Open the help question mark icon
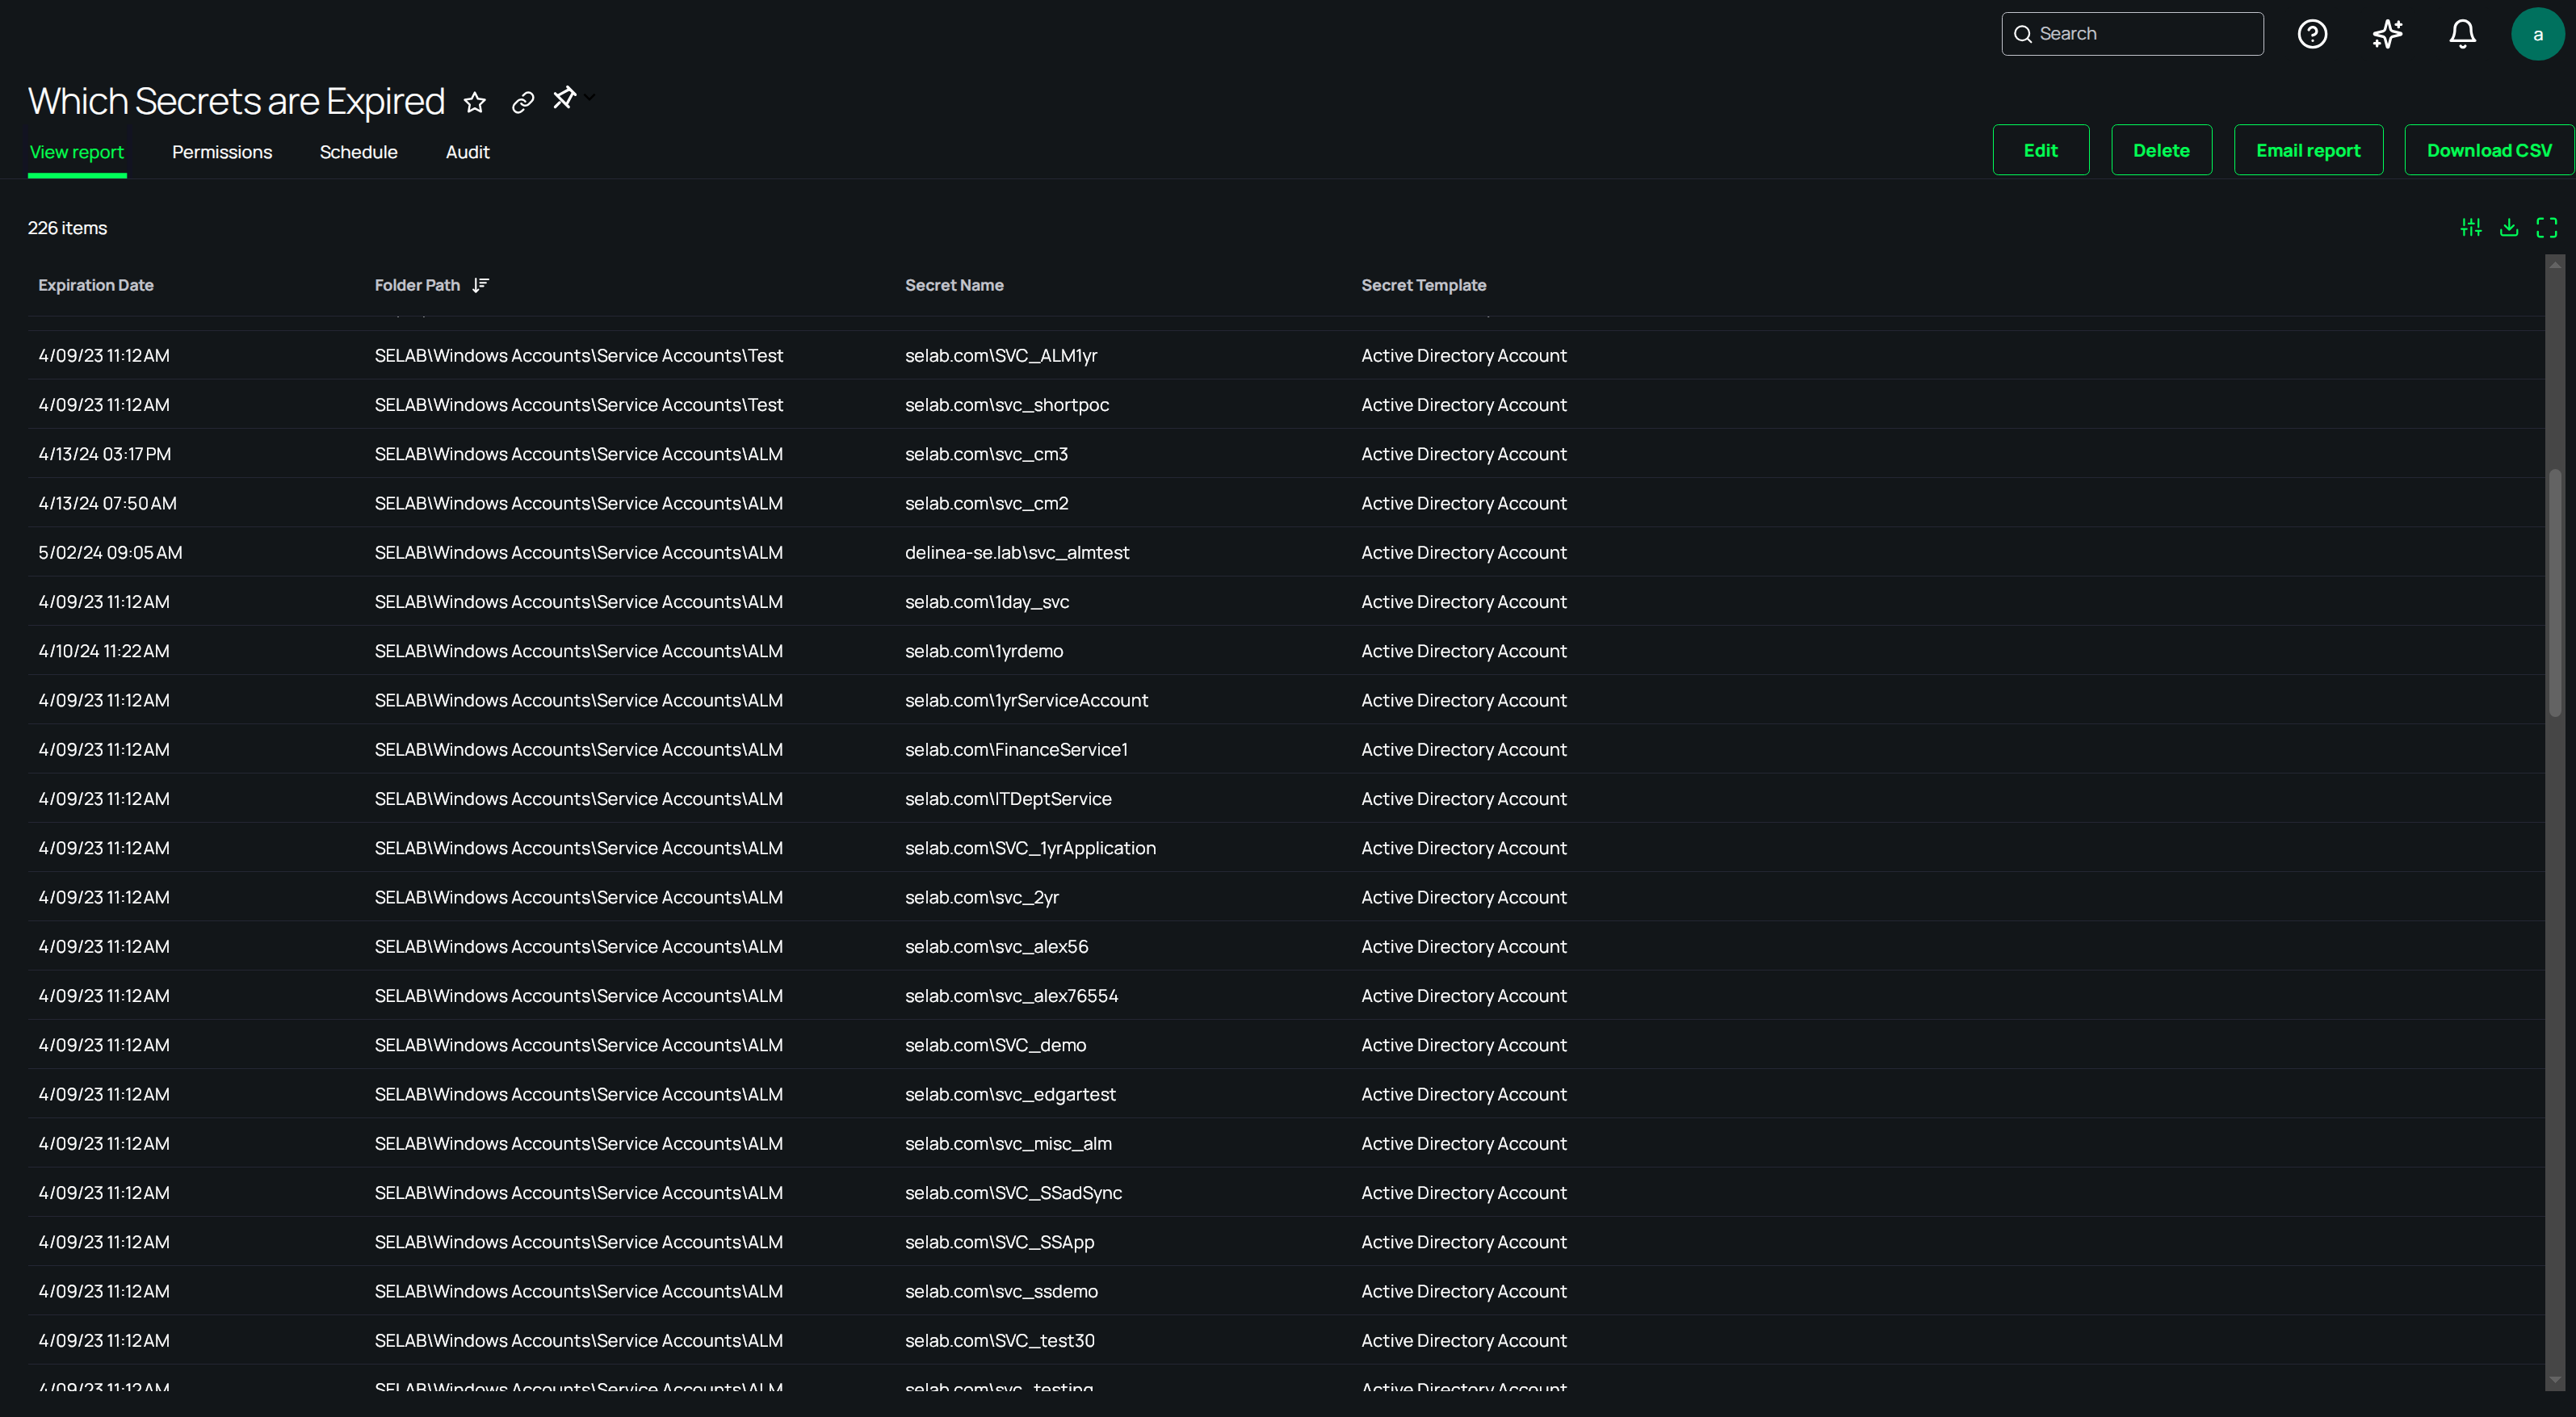 coord(2312,34)
